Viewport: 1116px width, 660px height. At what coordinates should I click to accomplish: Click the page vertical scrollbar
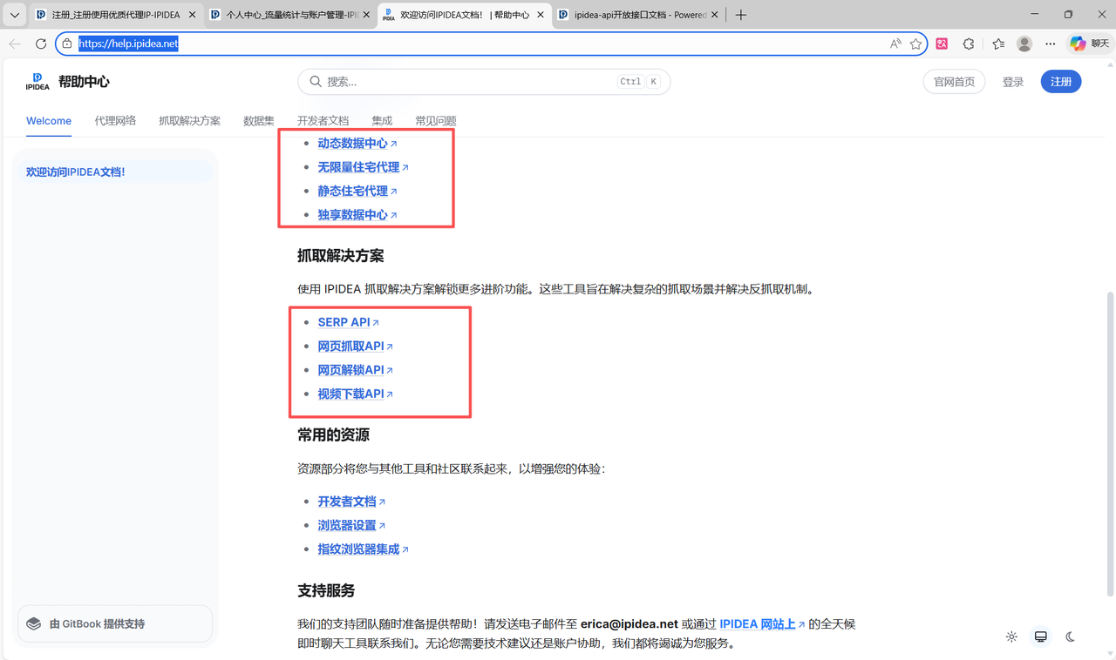coord(1110,444)
